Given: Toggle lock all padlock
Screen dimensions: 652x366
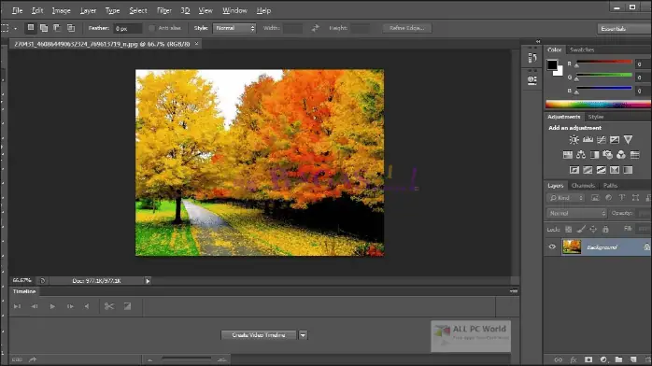Looking at the screenshot, I should 605,230.
